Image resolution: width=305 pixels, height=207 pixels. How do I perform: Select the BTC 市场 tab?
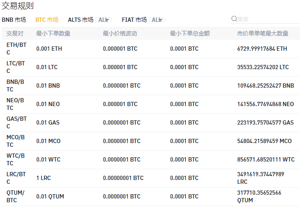click(x=47, y=20)
